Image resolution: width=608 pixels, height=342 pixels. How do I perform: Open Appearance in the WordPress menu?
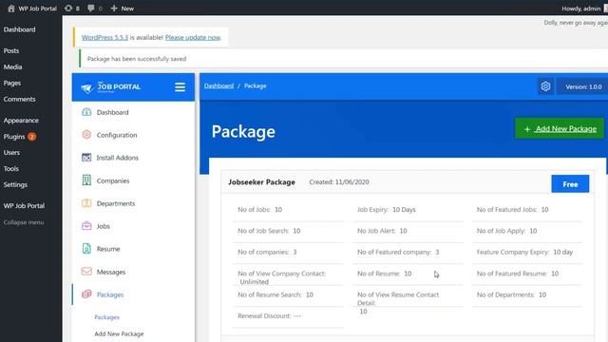point(21,121)
